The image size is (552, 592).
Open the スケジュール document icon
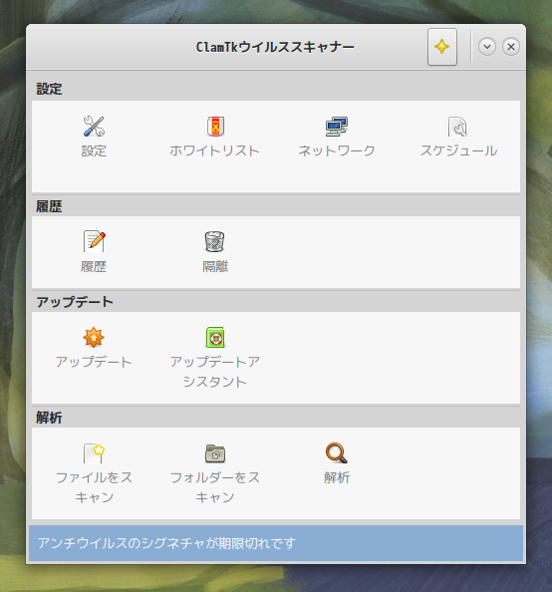[458, 127]
